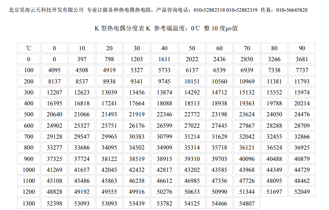Image resolution: width=329 pixels, height=210 pixels.
Task: Select the value 18938
Action: click(219, 103)
